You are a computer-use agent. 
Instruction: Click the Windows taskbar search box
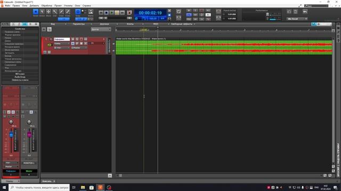coord(39,187)
